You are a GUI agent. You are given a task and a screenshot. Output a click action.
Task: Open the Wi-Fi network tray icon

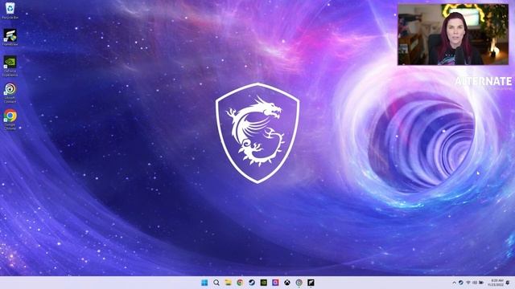point(468,283)
